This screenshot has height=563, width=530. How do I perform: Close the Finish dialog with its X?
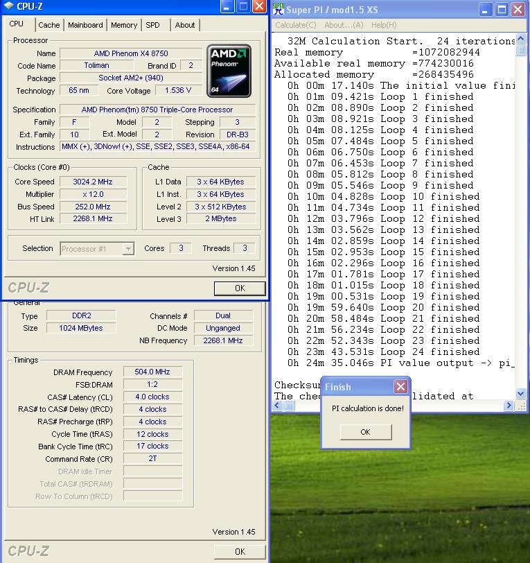[400, 387]
